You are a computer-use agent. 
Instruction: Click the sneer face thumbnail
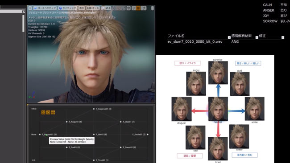click(x=239, y=136)
